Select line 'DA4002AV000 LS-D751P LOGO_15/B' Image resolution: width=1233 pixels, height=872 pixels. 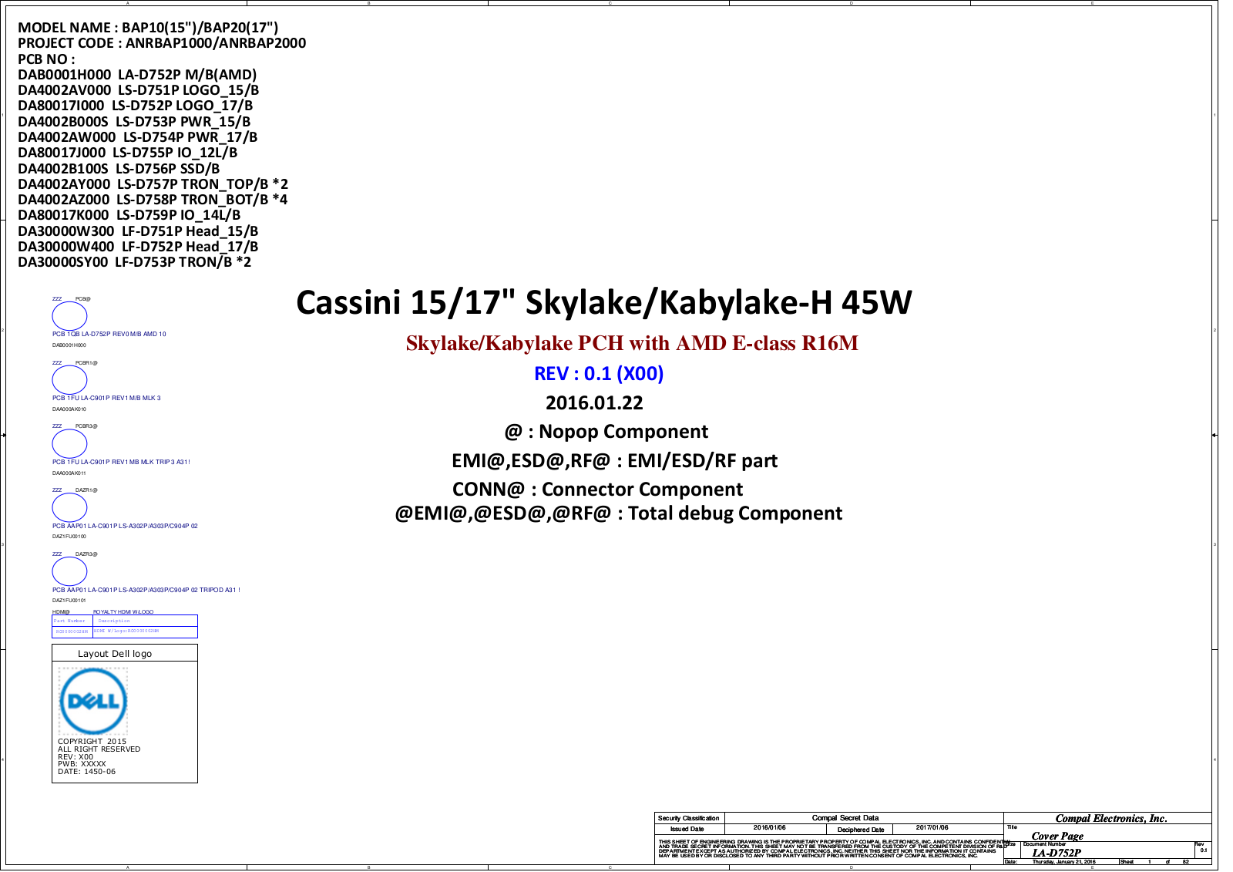[139, 90]
